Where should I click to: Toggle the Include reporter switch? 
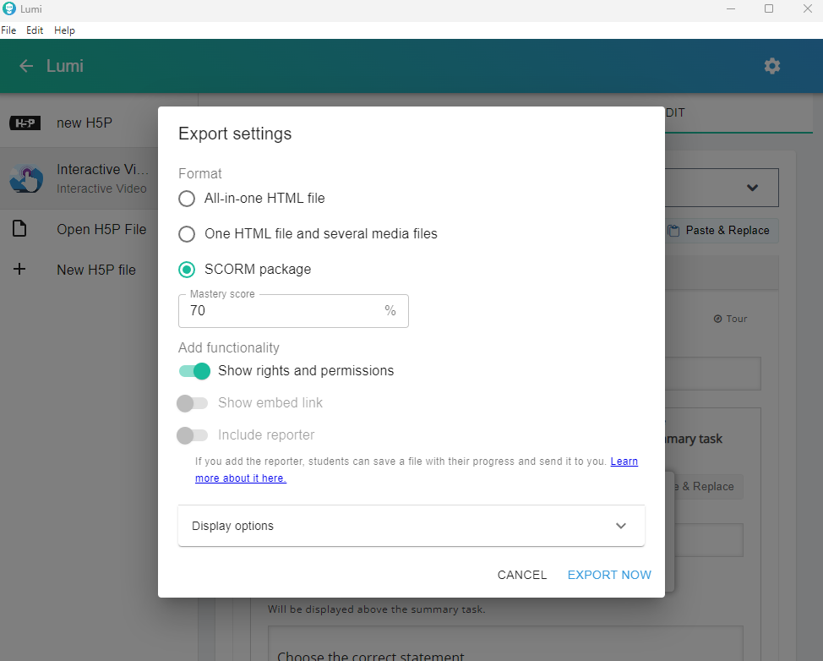click(193, 435)
